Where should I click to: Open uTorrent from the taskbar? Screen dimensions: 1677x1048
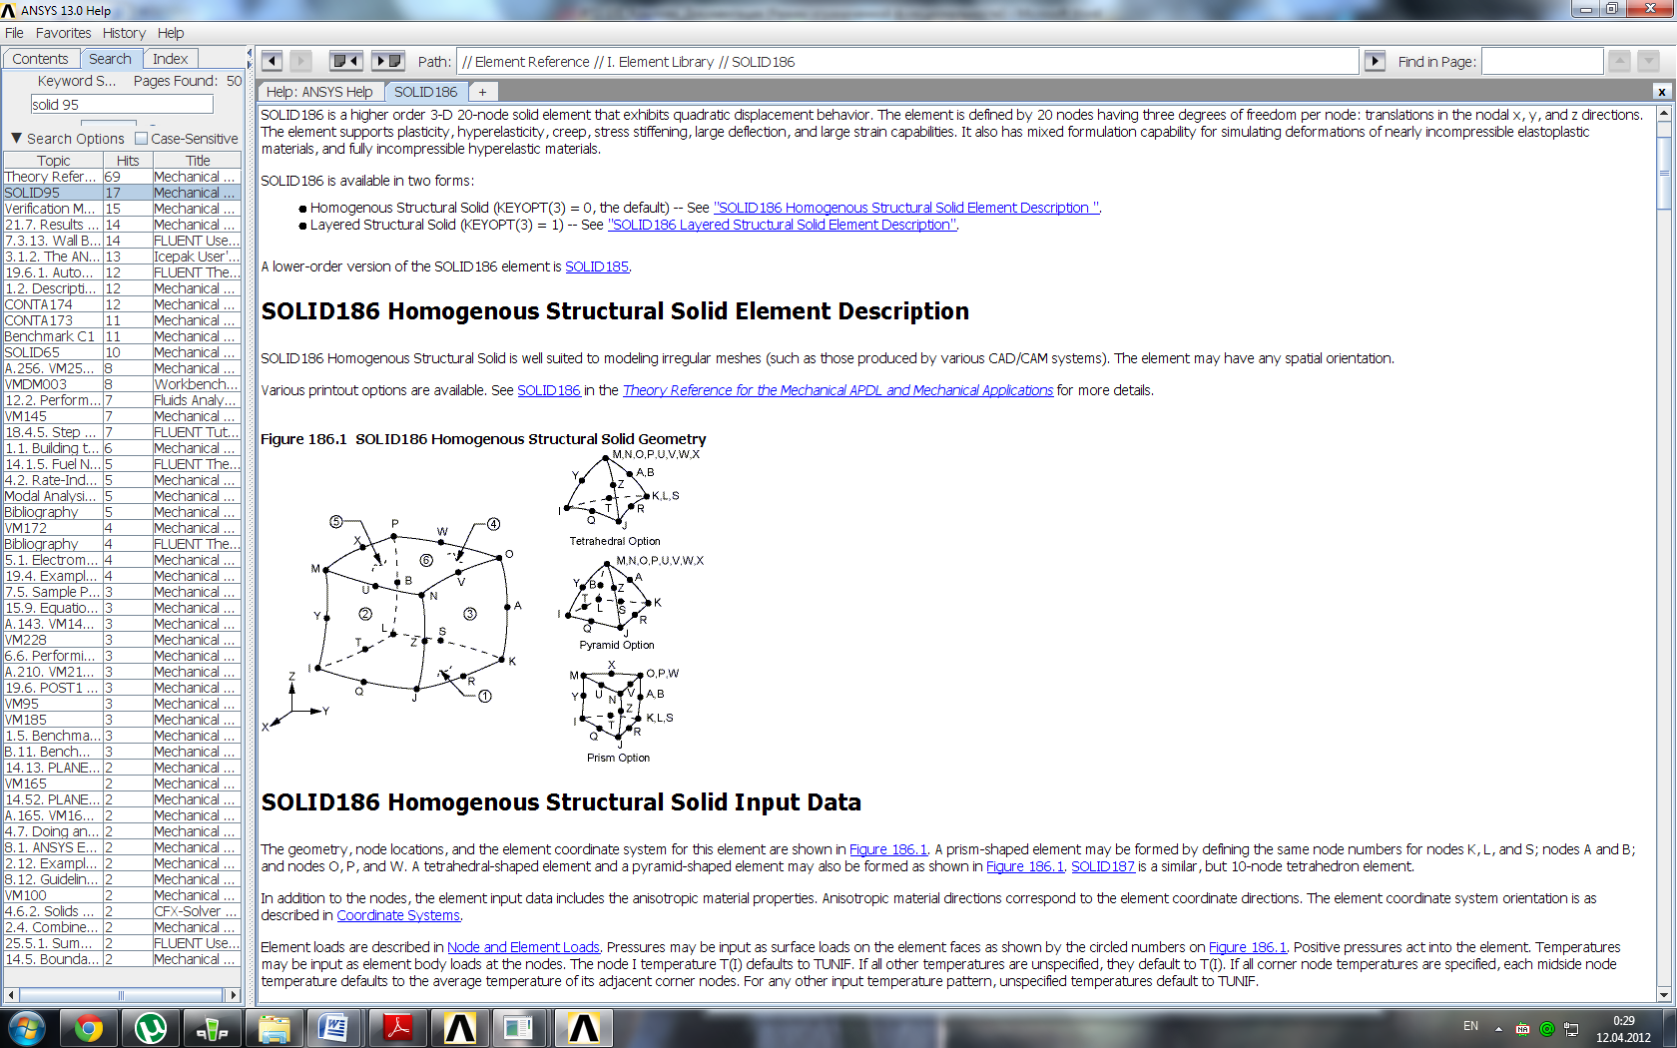coord(151,1028)
